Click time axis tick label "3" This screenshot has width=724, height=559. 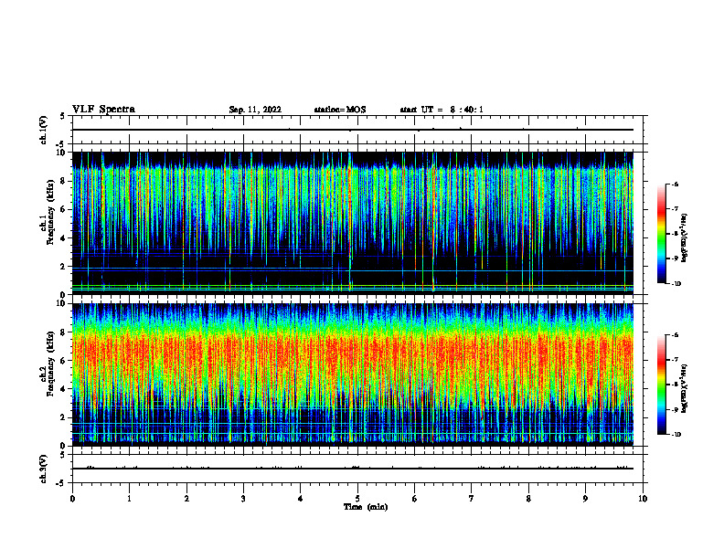243,499
